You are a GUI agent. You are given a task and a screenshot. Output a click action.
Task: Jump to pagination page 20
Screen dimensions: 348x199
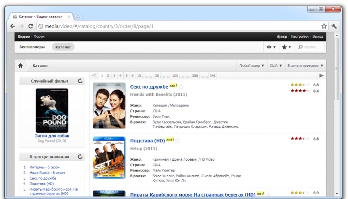[x=157, y=76]
